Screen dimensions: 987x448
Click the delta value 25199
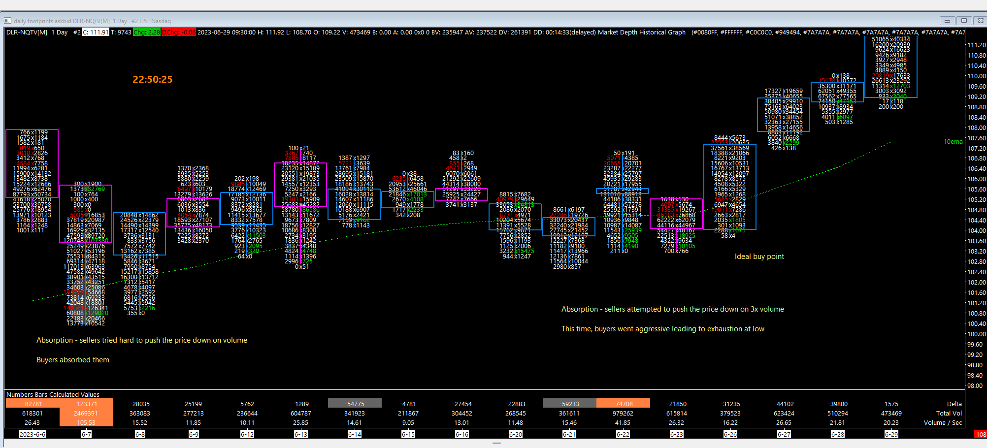194,404
